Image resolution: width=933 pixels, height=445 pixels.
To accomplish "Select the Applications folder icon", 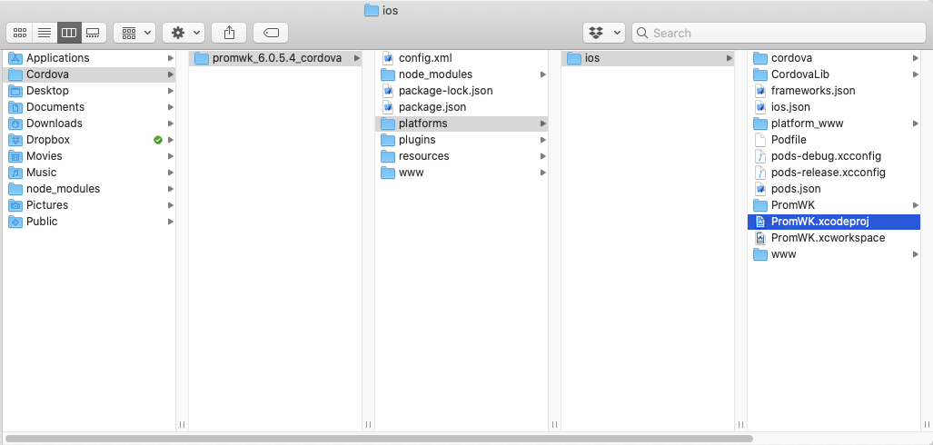I will pos(15,58).
